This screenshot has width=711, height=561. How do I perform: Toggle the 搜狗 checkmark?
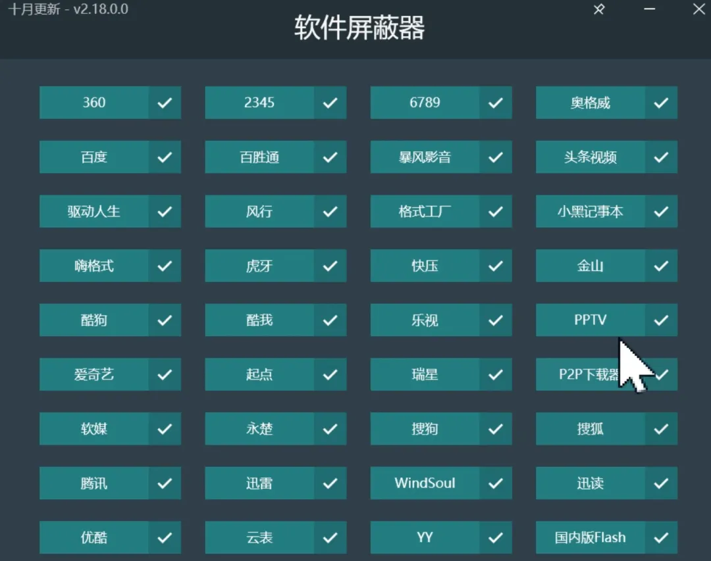pyautogui.click(x=496, y=429)
